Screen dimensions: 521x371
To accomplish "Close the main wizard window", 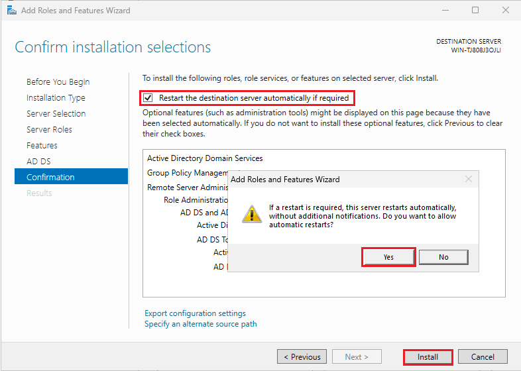I will coord(505,11).
